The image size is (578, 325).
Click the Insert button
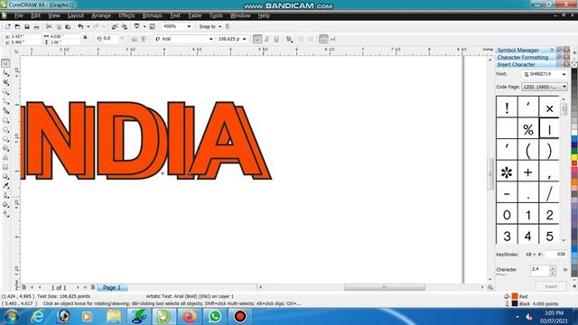click(x=551, y=286)
